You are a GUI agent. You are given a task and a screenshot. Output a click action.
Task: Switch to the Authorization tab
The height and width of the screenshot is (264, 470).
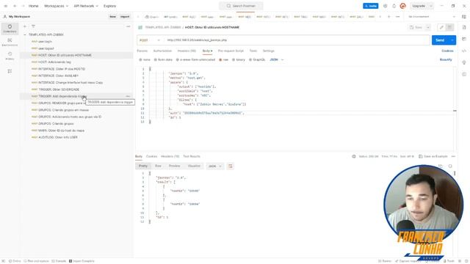click(x=162, y=51)
